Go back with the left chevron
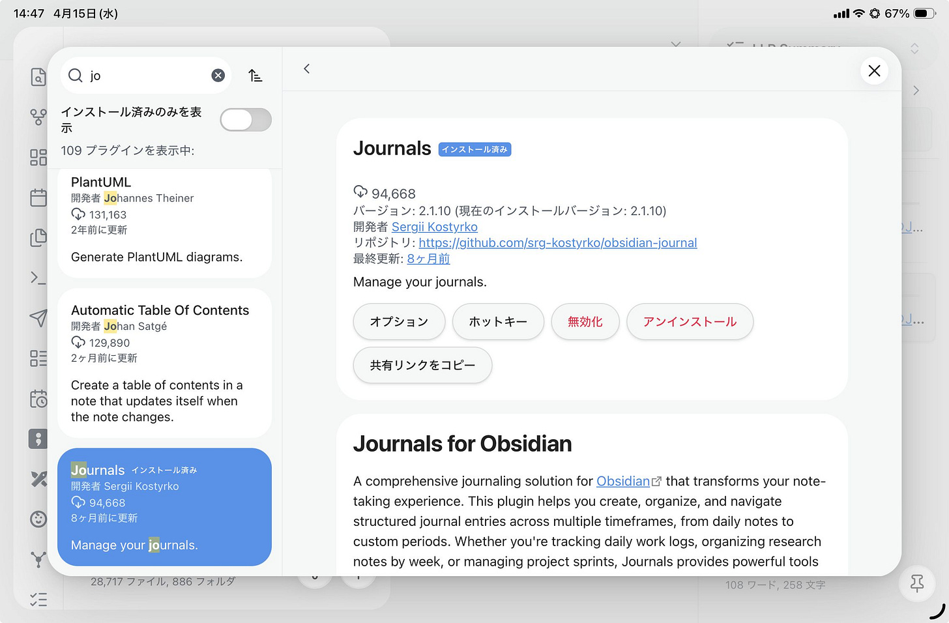Screen dimensions: 949x623 [307, 68]
